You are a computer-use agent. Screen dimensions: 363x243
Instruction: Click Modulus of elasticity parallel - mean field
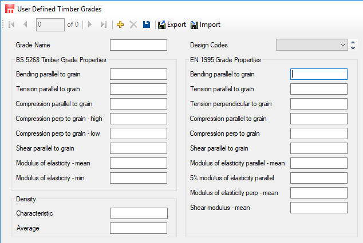coord(319,163)
